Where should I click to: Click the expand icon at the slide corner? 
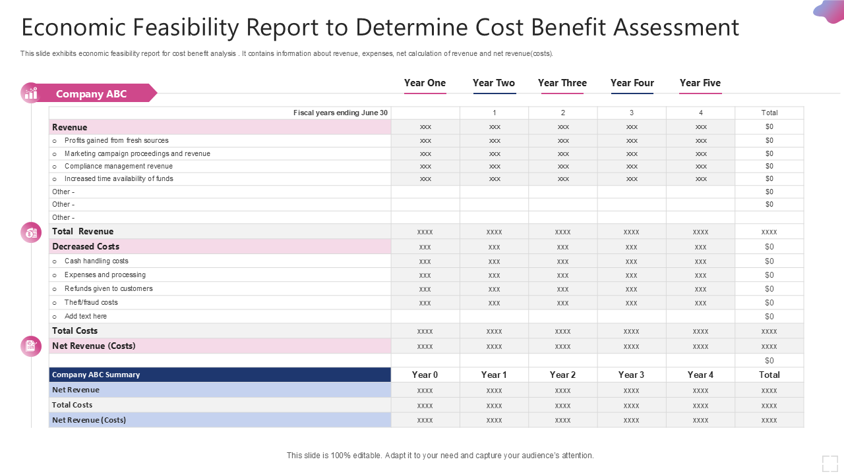(829, 463)
